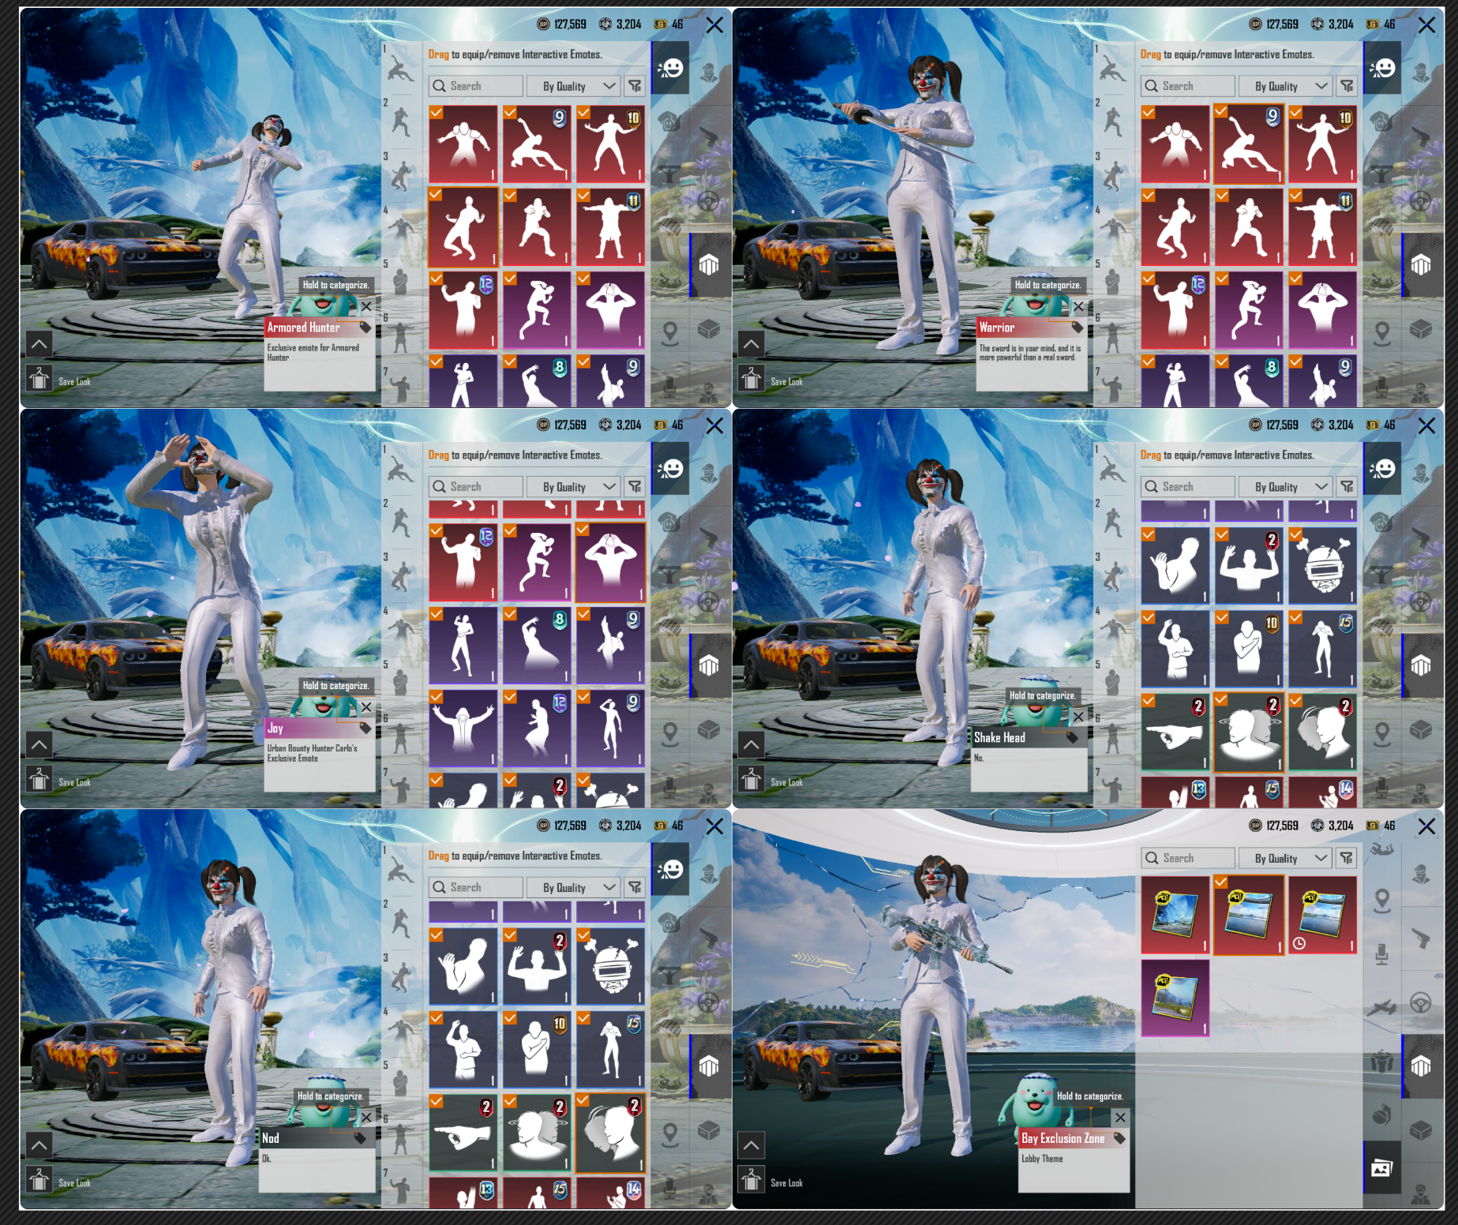Toggle the checkmark on the selected Bay Exclusion Zone theme
This screenshot has width=1458, height=1225.
click(x=1221, y=882)
